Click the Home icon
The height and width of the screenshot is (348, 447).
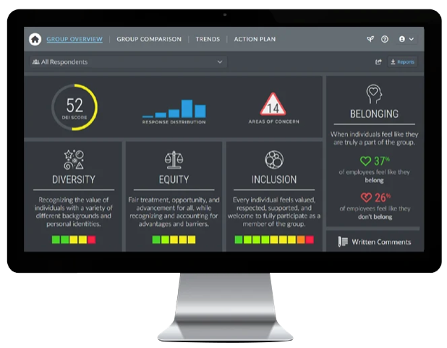tap(35, 39)
